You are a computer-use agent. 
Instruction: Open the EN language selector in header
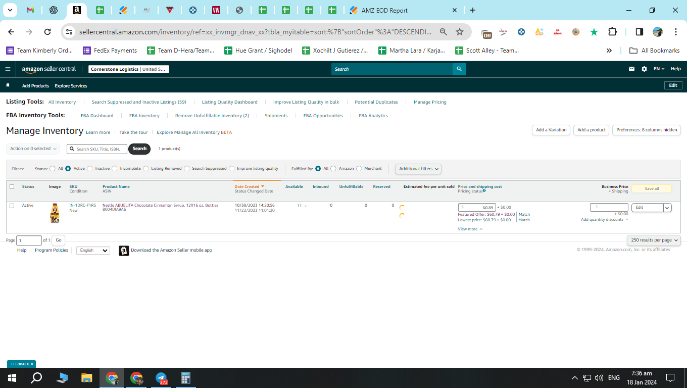[659, 69]
